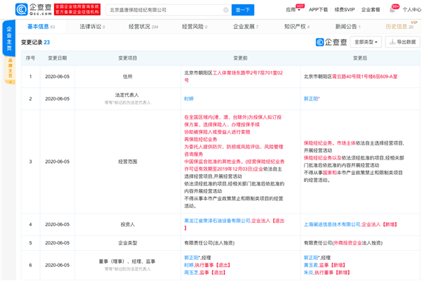Open new legal representative 郭正阳 link
The image size is (422, 281).
point(311,98)
